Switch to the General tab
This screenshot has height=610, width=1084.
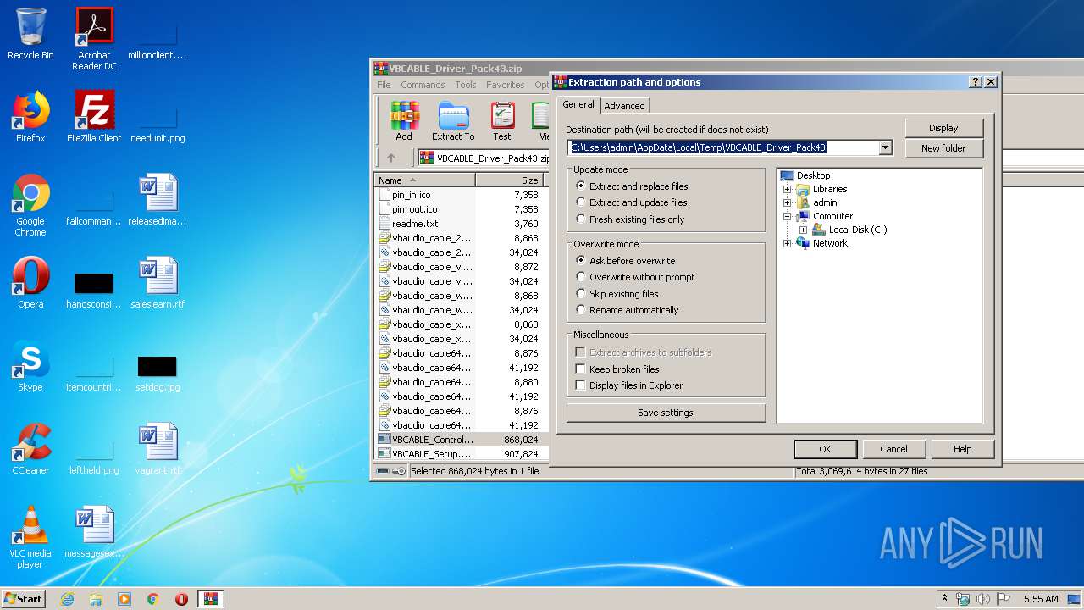click(578, 104)
